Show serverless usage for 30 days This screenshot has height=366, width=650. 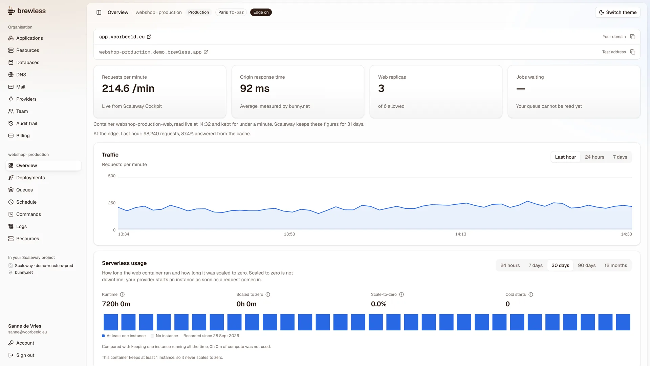[x=560, y=265]
